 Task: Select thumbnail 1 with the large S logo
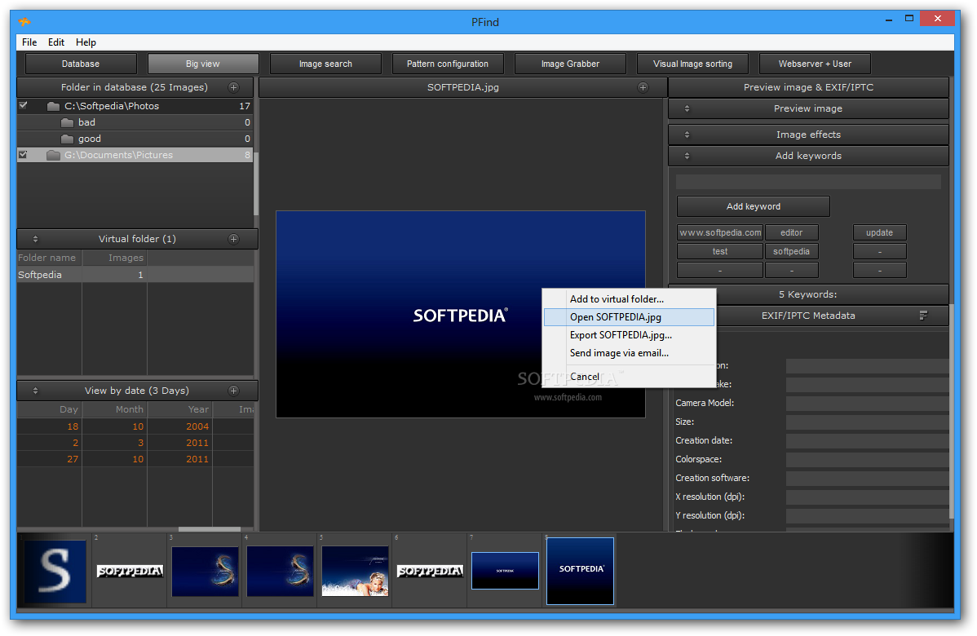[x=54, y=571]
